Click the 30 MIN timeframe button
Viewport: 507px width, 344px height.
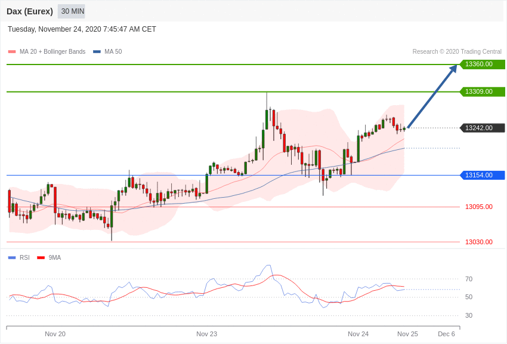72,11
